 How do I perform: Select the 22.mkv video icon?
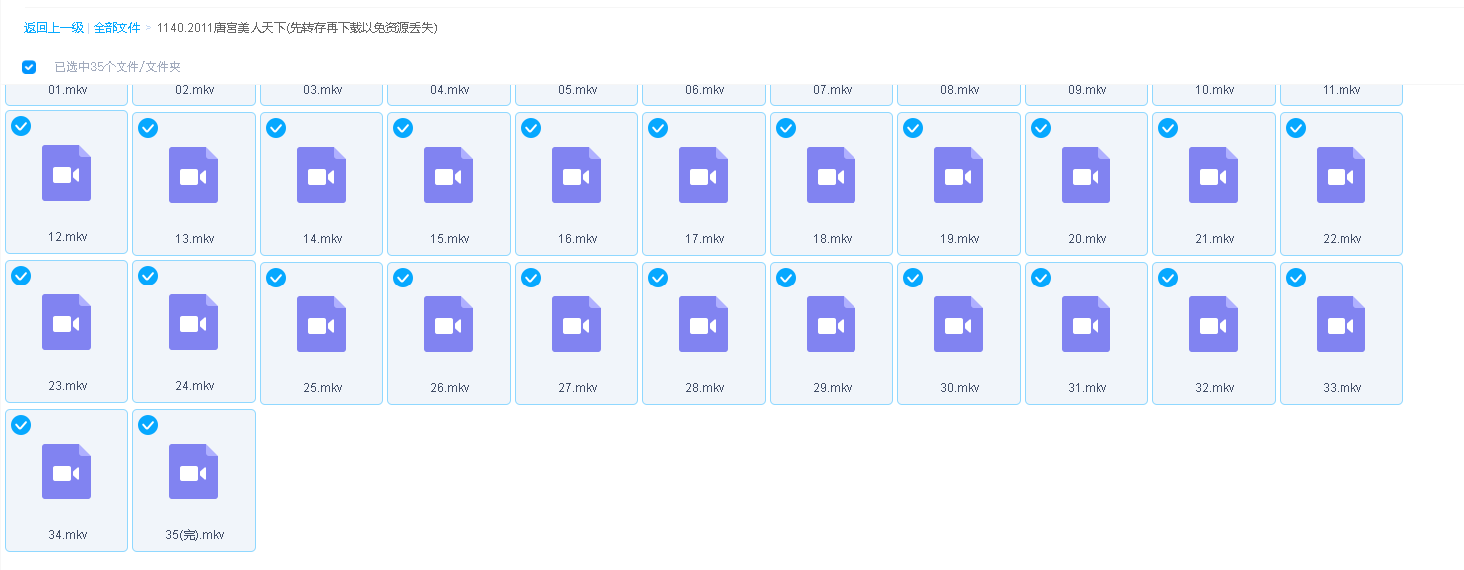coord(1341,175)
